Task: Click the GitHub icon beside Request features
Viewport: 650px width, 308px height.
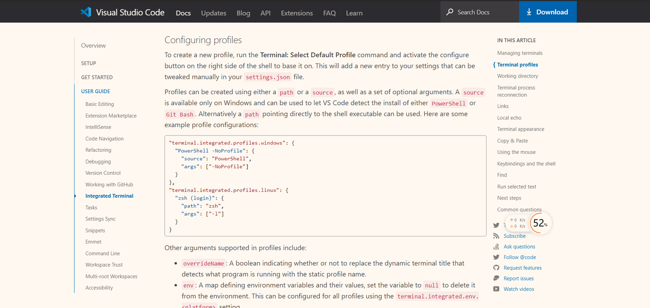Action: [497, 267]
